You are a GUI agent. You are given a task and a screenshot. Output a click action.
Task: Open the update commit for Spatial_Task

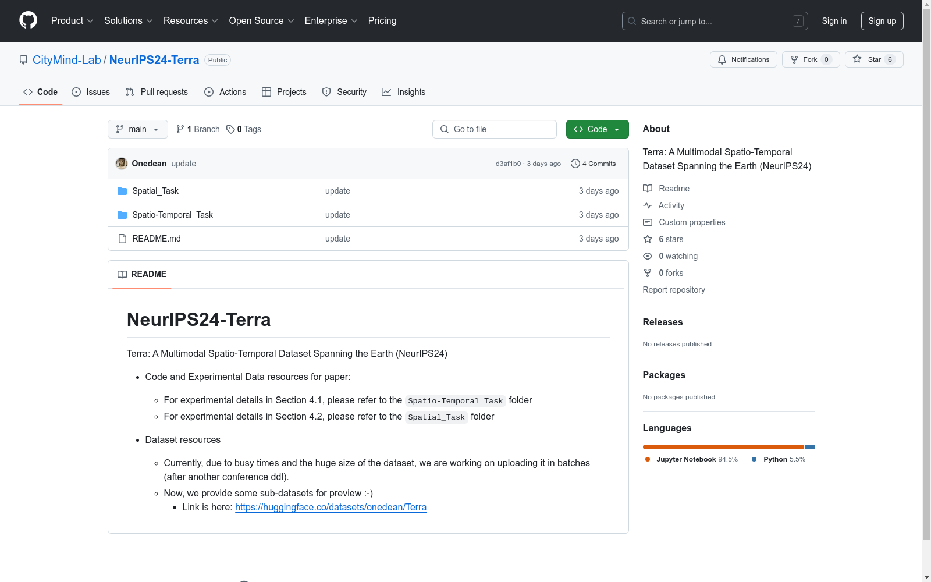point(337,191)
